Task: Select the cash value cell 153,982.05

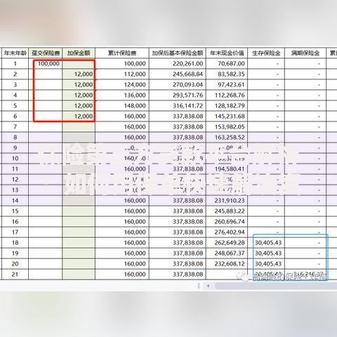Action: pos(227,127)
